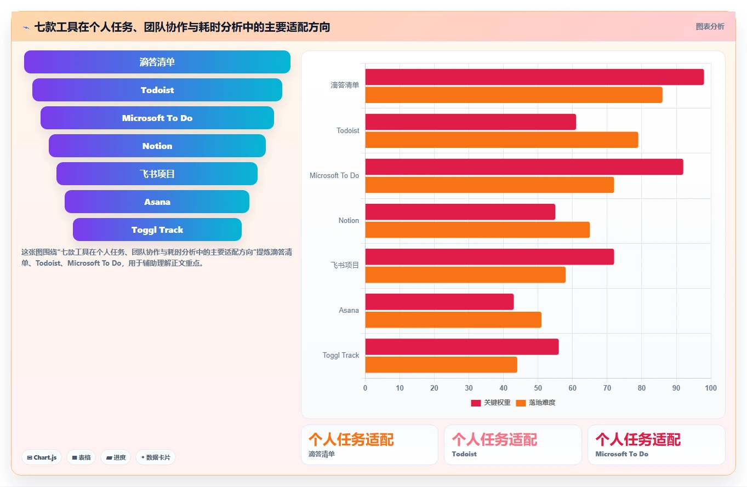
Task: Click the Notion y-axis label
Action: (349, 220)
